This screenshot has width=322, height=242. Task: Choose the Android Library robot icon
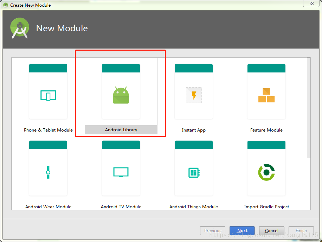121,95
